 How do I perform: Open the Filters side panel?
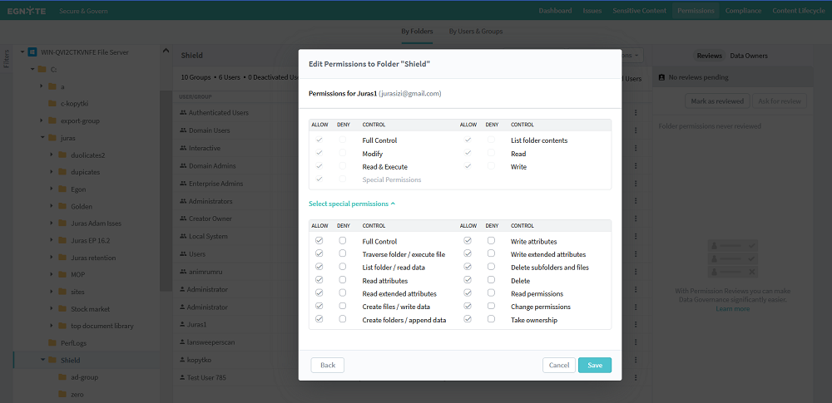tap(7, 58)
